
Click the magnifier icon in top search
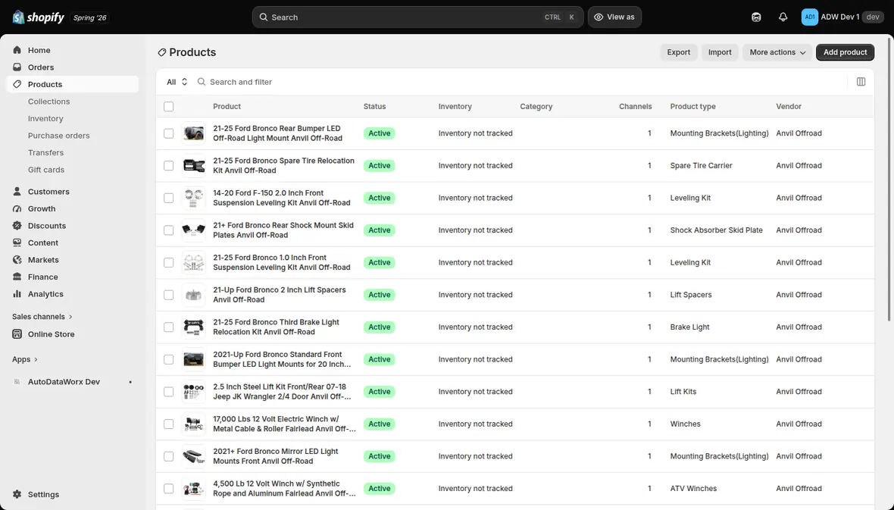264,17
